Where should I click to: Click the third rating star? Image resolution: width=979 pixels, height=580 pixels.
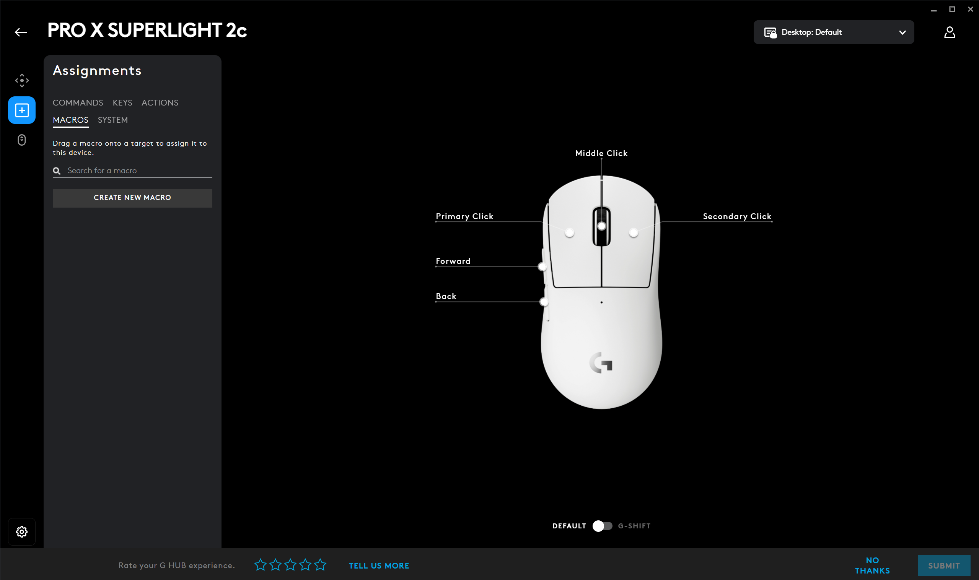(x=290, y=565)
